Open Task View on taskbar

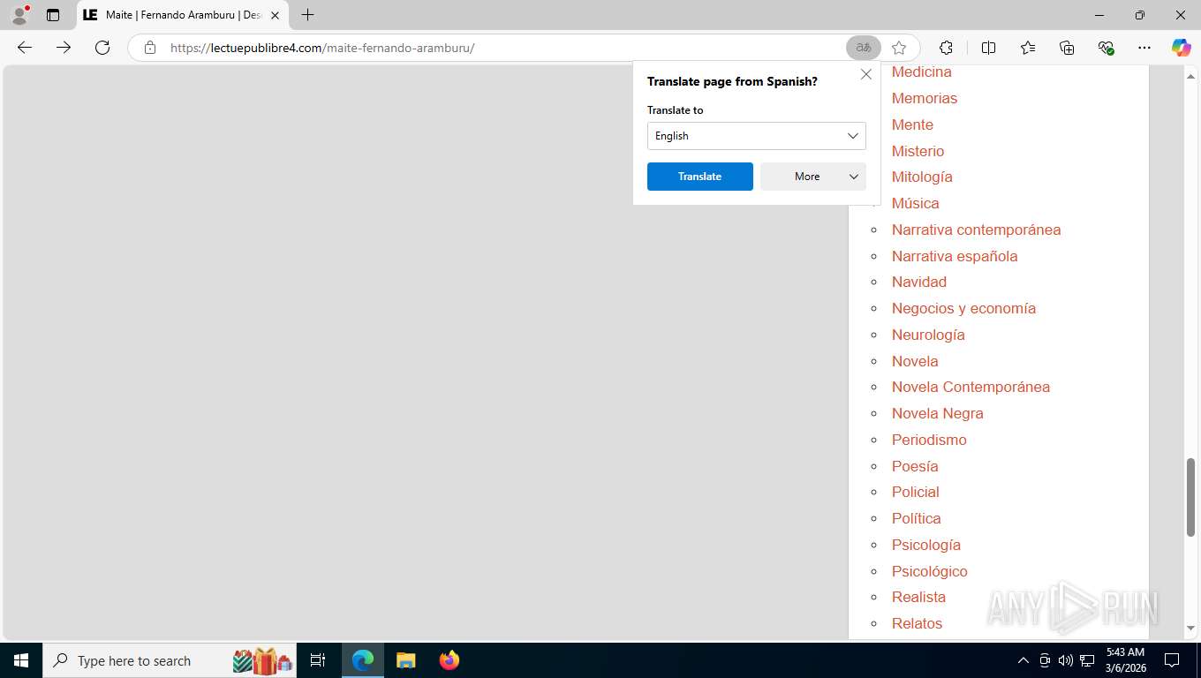pos(318,660)
